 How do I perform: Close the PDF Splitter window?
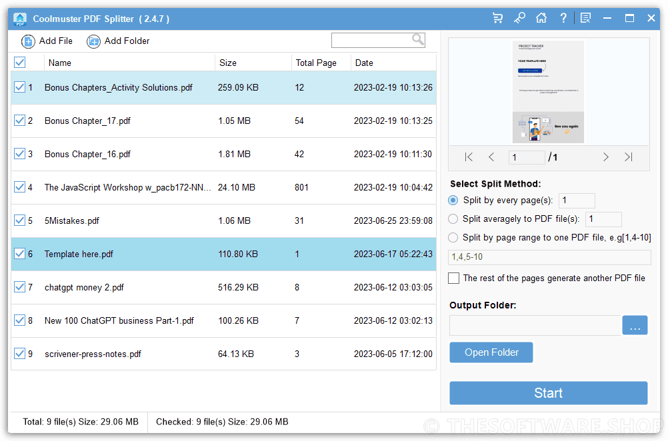pyautogui.click(x=651, y=18)
